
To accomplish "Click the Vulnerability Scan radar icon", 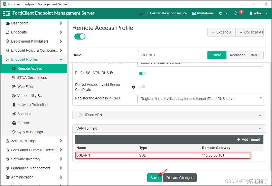I will click(x=14, y=96).
